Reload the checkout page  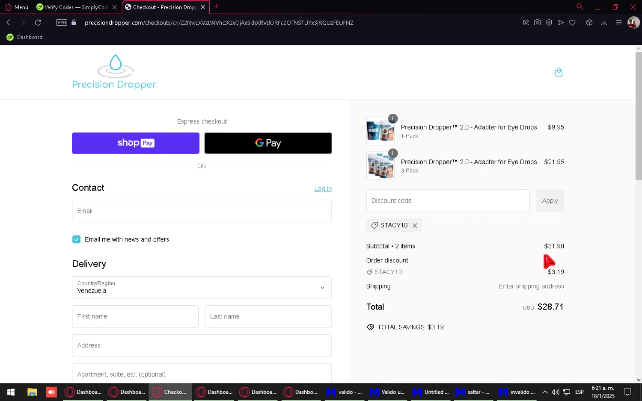[x=38, y=23]
